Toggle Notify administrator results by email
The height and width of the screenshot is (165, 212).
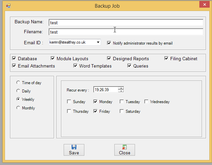tap(109, 43)
